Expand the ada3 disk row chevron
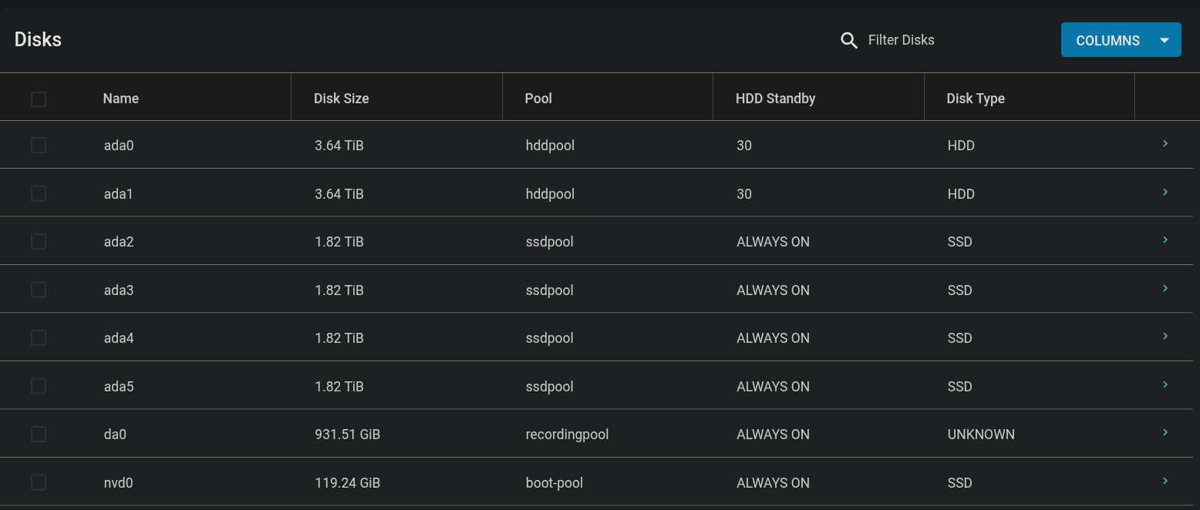 [x=1165, y=288]
